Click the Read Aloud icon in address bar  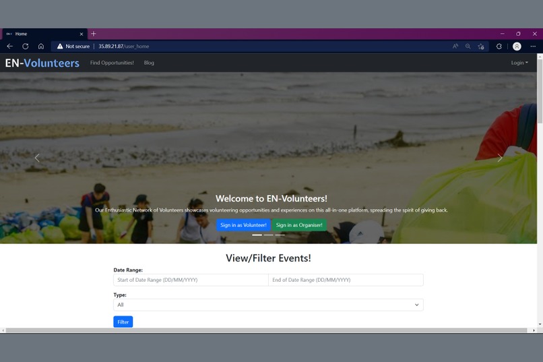pos(455,46)
